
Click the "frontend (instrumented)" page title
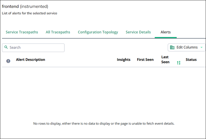(x=25, y=6)
